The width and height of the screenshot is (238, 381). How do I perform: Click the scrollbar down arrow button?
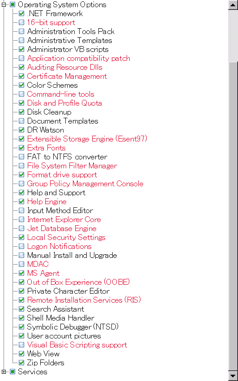(x=233, y=376)
